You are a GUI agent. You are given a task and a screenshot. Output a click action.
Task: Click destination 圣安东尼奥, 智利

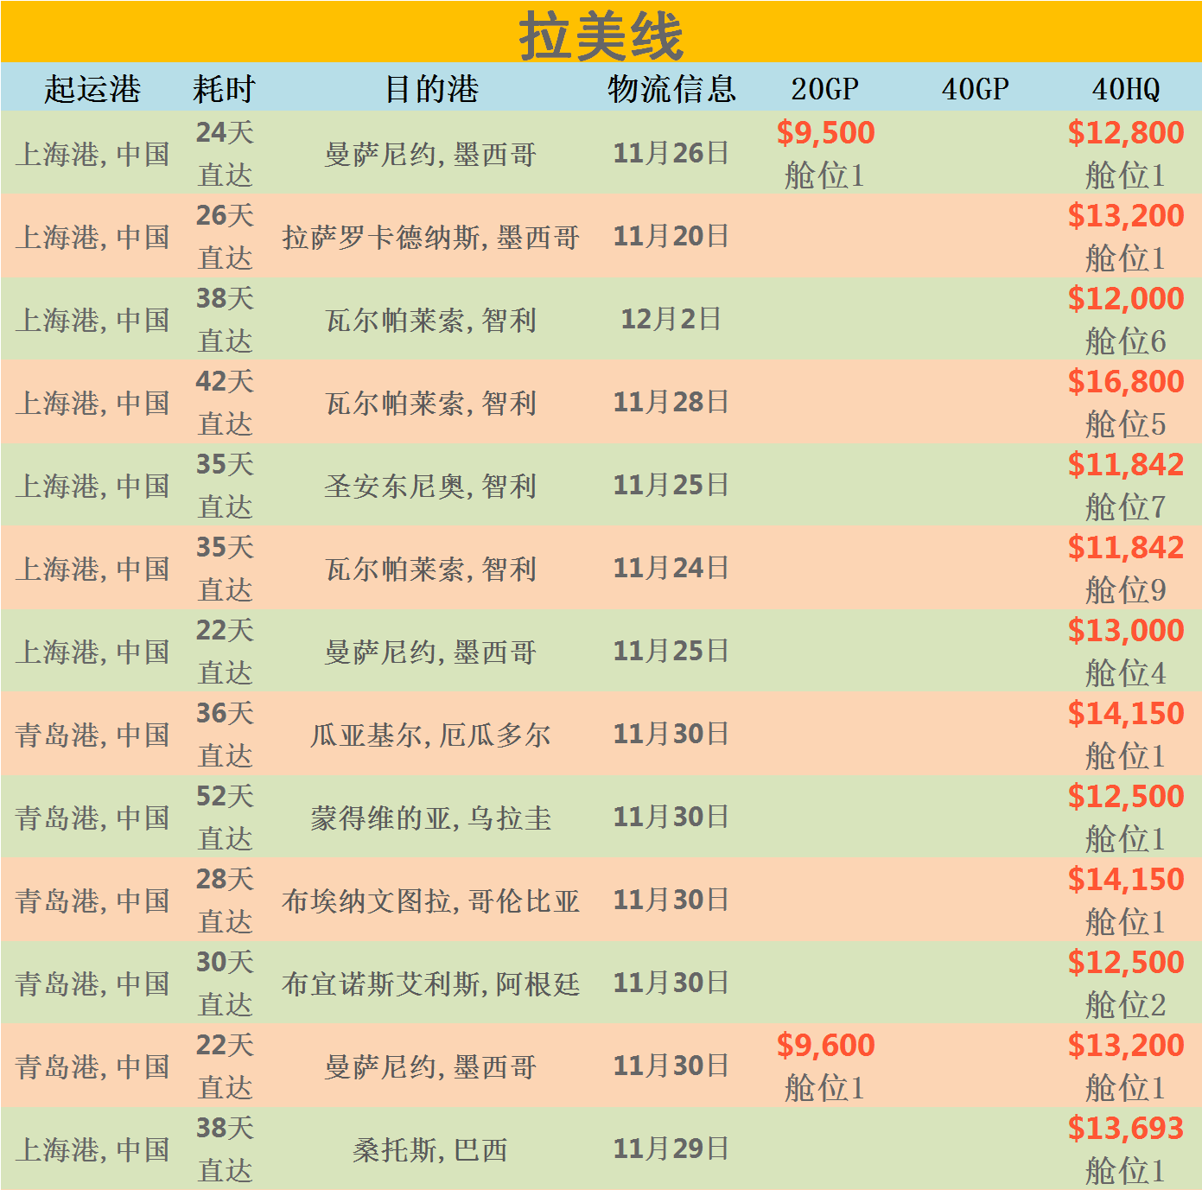pyautogui.click(x=430, y=486)
